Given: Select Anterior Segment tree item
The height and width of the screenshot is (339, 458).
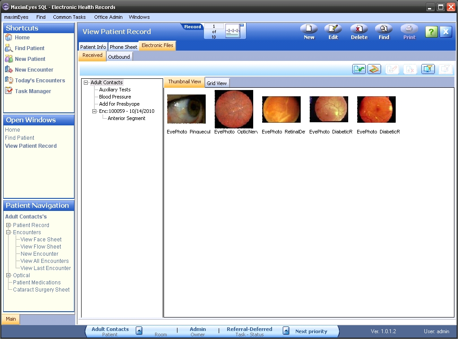Looking at the screenshot, I should tap(126, 118).
